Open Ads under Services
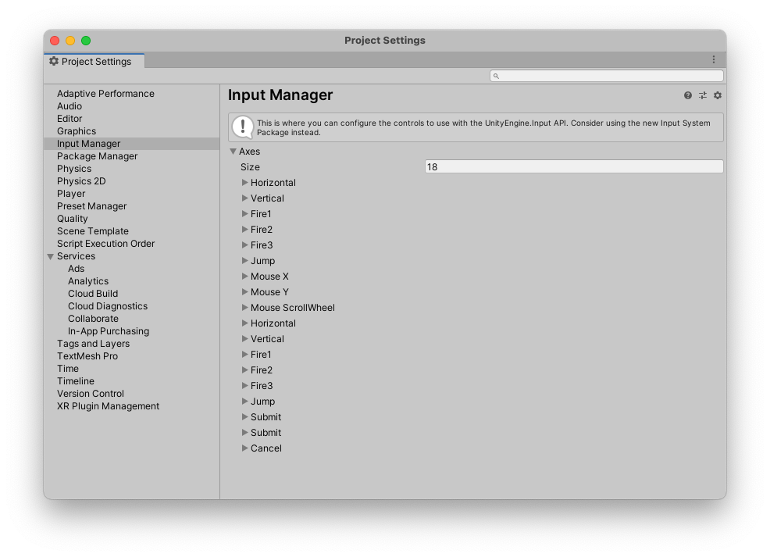Screen dimensions: 770x557 tap(76, 269)
